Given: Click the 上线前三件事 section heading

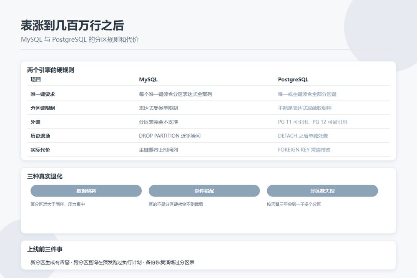Looking at the screenshot, I should pyautogui.click(x=45, y=249).
